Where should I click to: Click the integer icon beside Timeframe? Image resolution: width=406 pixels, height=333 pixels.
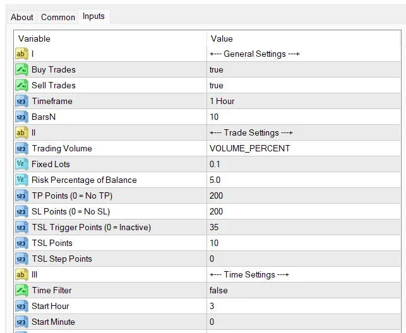tap(21, 102)
